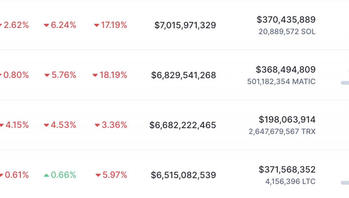Open the $368,494,809 volume link

click(x=285, y=70)
